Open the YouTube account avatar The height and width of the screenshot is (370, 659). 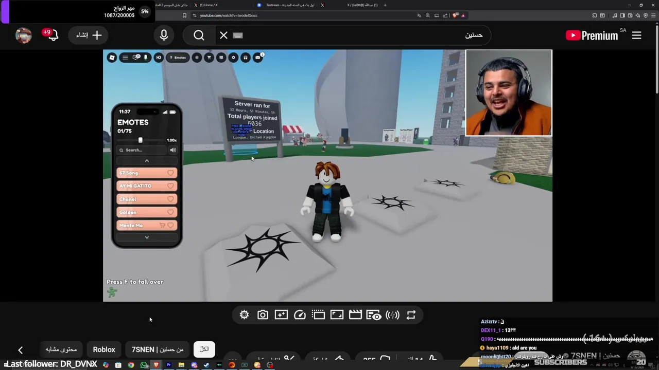pyautogui.click(x=23, y=35)
